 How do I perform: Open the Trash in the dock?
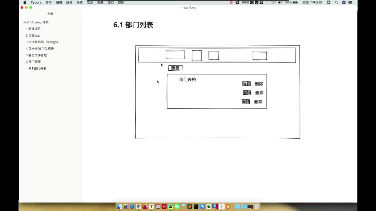(x=257, y=207)
